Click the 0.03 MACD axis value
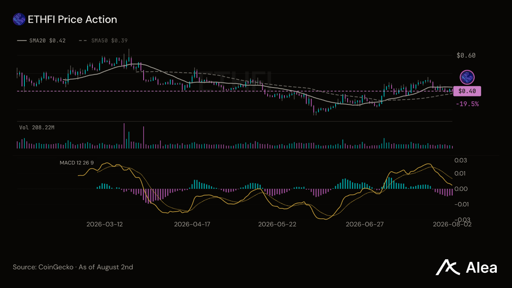512x288 pixels. click(461, 160)
